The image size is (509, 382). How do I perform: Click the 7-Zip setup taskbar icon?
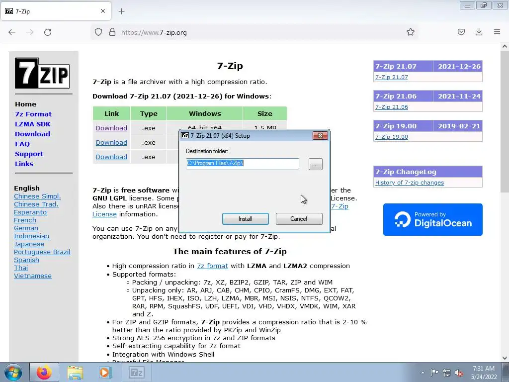[x=136, y=373]
